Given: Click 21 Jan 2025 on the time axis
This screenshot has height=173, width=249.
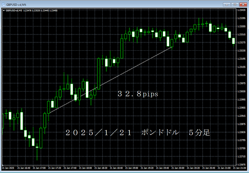Looking at the screenshot, I should coord(8,168).
